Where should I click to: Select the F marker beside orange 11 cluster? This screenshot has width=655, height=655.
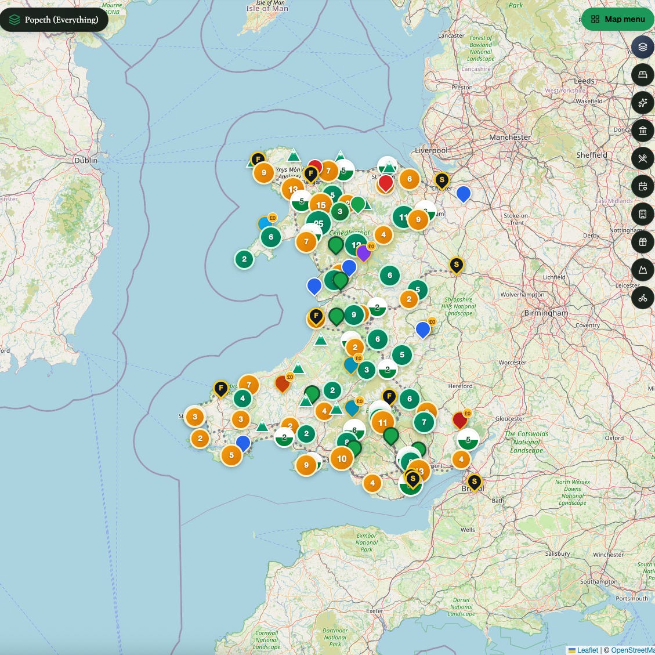[x=389, y=397]
